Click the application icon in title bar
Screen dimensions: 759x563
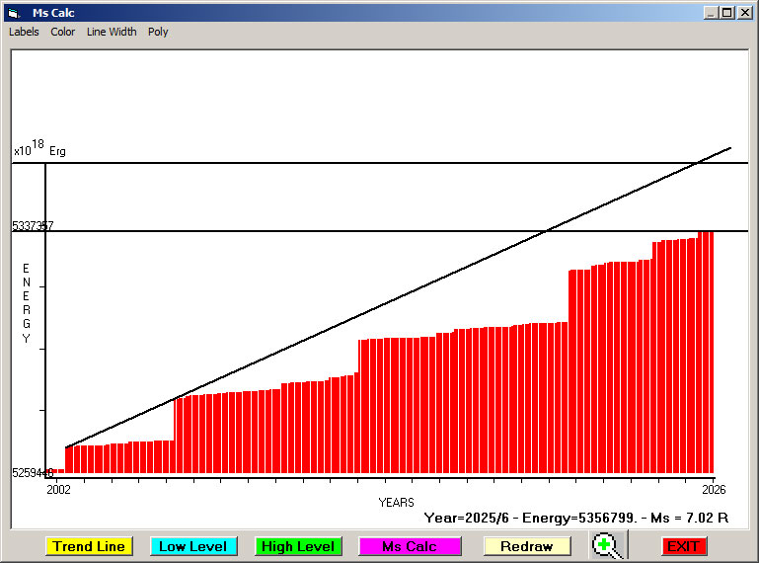pyautogui.click(x=13, y=13)
